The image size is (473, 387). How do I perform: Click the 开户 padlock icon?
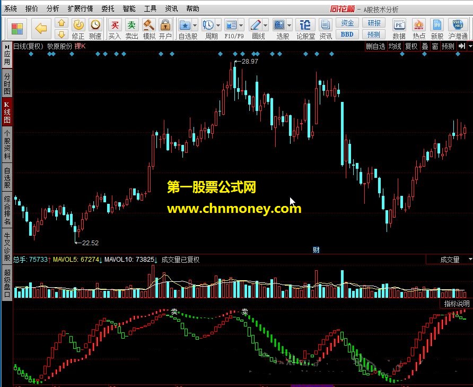[165, 25]
